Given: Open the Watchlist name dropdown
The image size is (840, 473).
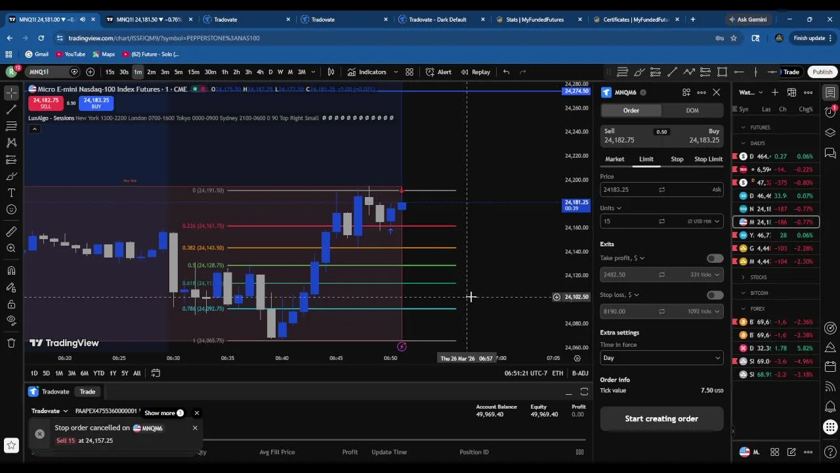Looking at the screenshot, I should click(751, 93).
